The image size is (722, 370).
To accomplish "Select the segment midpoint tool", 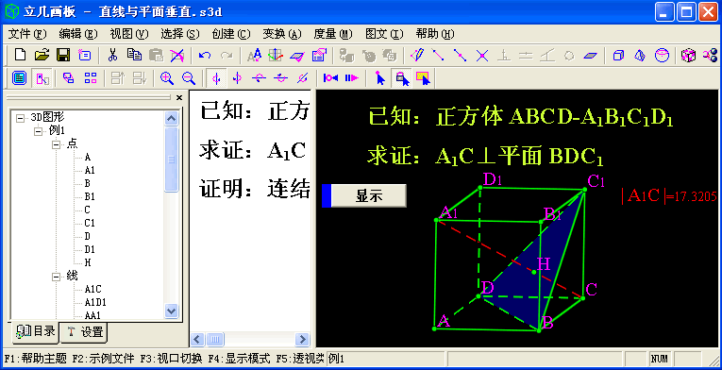I will pos(460,56).
